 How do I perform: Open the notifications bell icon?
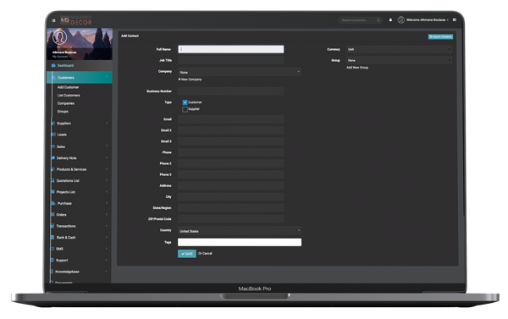[390, 19]
